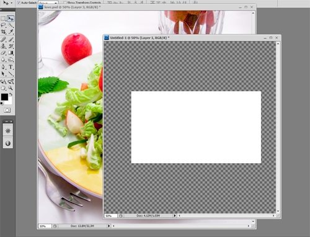Open the Info panel icon
This screenshot has width=310, height=237.
8,143
